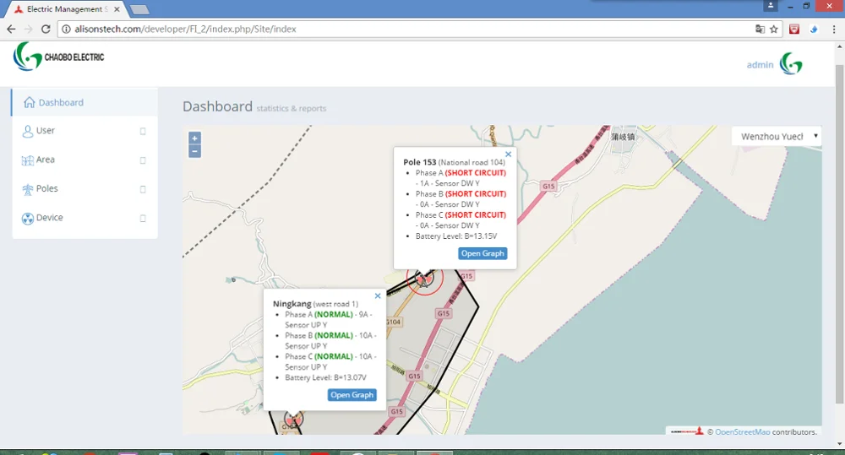The image size is (845, 455).
Task: Click the red-circled pole marker on map
Action: pyautogui.click(x=425, y=278)
